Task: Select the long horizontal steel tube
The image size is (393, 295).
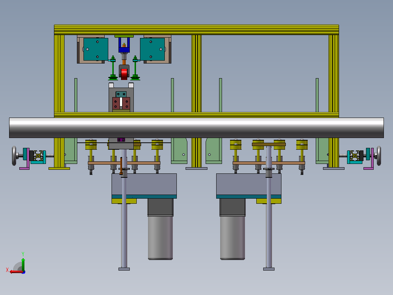Action: 196,127
